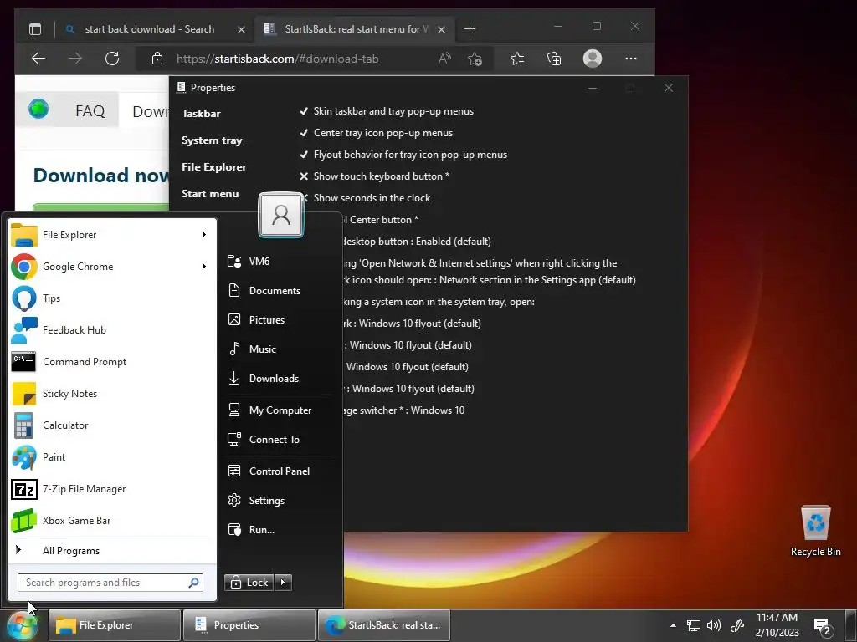
Task: Add this page to favorites
Action: [x=475, y=59]
